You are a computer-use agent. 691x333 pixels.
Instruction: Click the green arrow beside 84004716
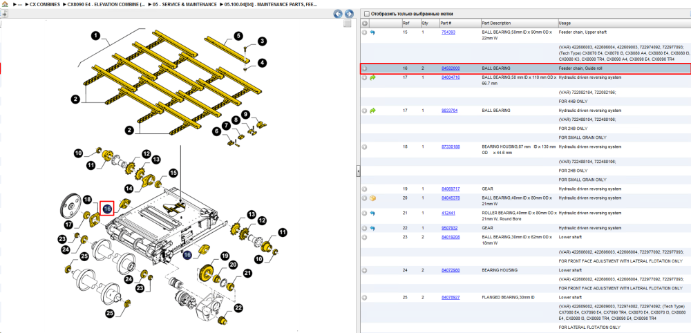pyautogui.click(x=372, y=77)
